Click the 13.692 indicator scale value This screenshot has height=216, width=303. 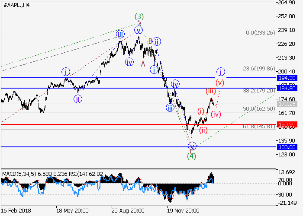pyautogui.click(x=287, y=172)
